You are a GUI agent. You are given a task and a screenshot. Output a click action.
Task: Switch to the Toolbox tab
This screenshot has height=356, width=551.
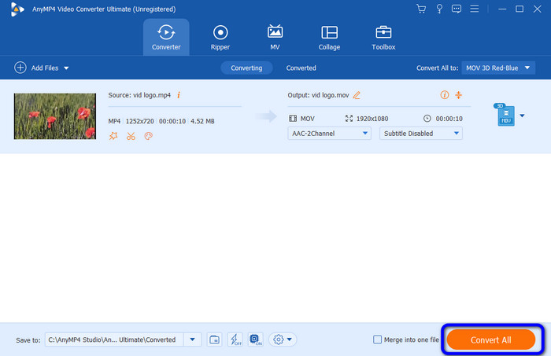(383, 37)
